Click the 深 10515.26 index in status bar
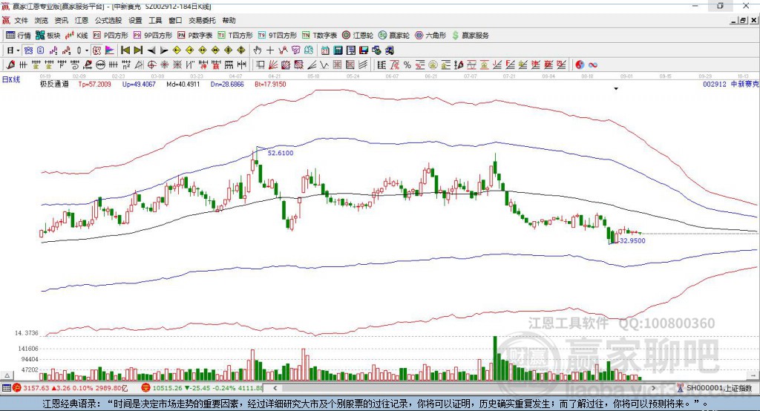760x411 pixels. pos(202,388)
